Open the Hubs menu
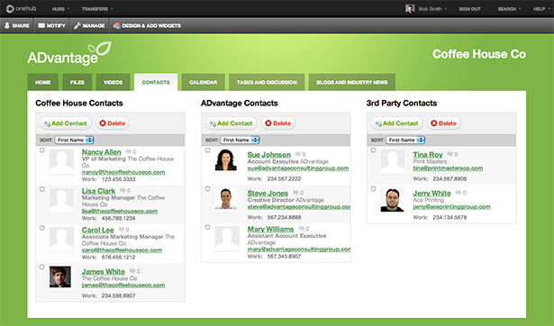 click(60, 9)
